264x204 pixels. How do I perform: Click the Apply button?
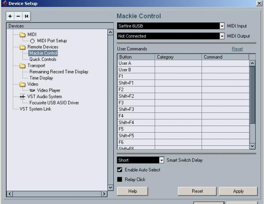[x=238, y=191]
